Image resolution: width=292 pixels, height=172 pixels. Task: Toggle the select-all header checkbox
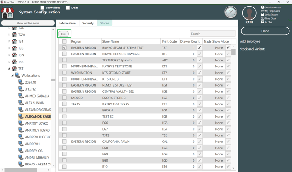[x=64, y=41]
